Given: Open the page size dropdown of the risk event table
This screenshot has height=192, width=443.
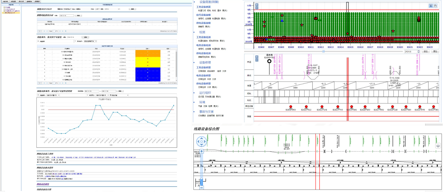Looking at the screenshot, I should point(40,83).
